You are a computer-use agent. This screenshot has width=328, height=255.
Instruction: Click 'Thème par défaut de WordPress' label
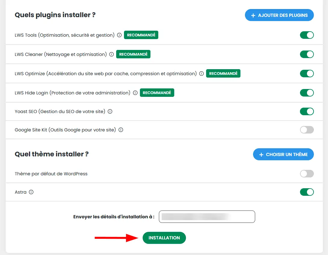[51, 174]
